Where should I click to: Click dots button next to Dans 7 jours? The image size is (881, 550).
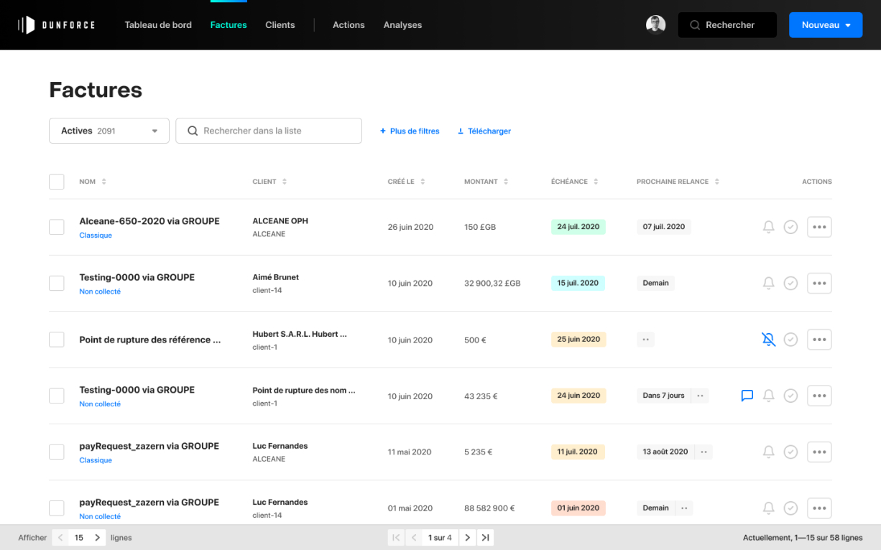(x=700, y=396)
